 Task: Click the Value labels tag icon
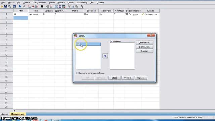69,7
